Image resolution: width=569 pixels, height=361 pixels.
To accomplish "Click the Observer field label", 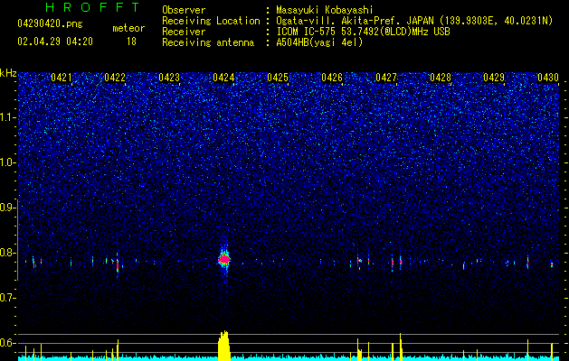I will [184, 10].
